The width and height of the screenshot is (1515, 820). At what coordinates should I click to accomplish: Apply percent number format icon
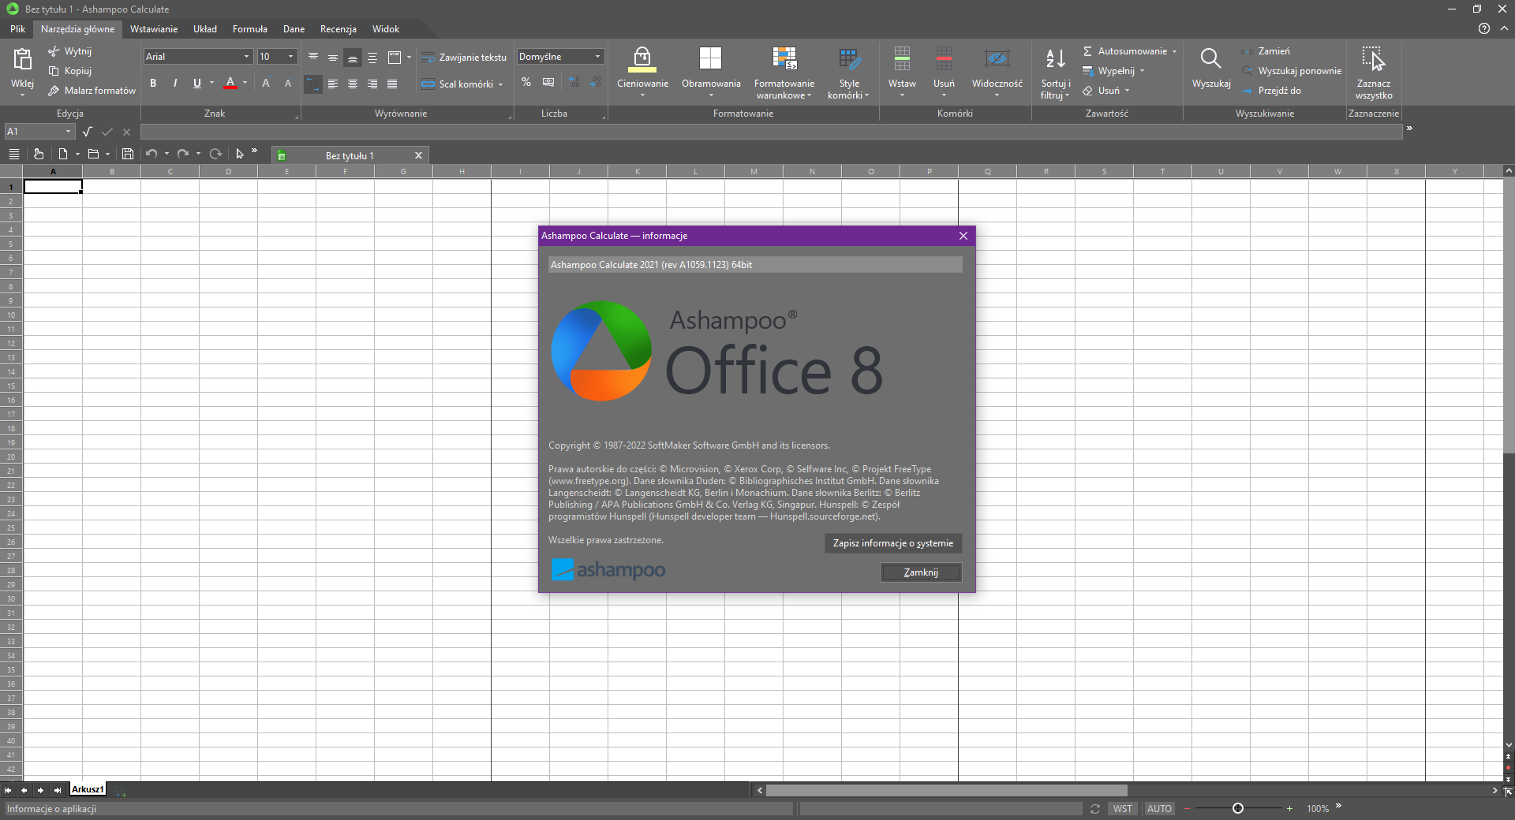[526, 82]
